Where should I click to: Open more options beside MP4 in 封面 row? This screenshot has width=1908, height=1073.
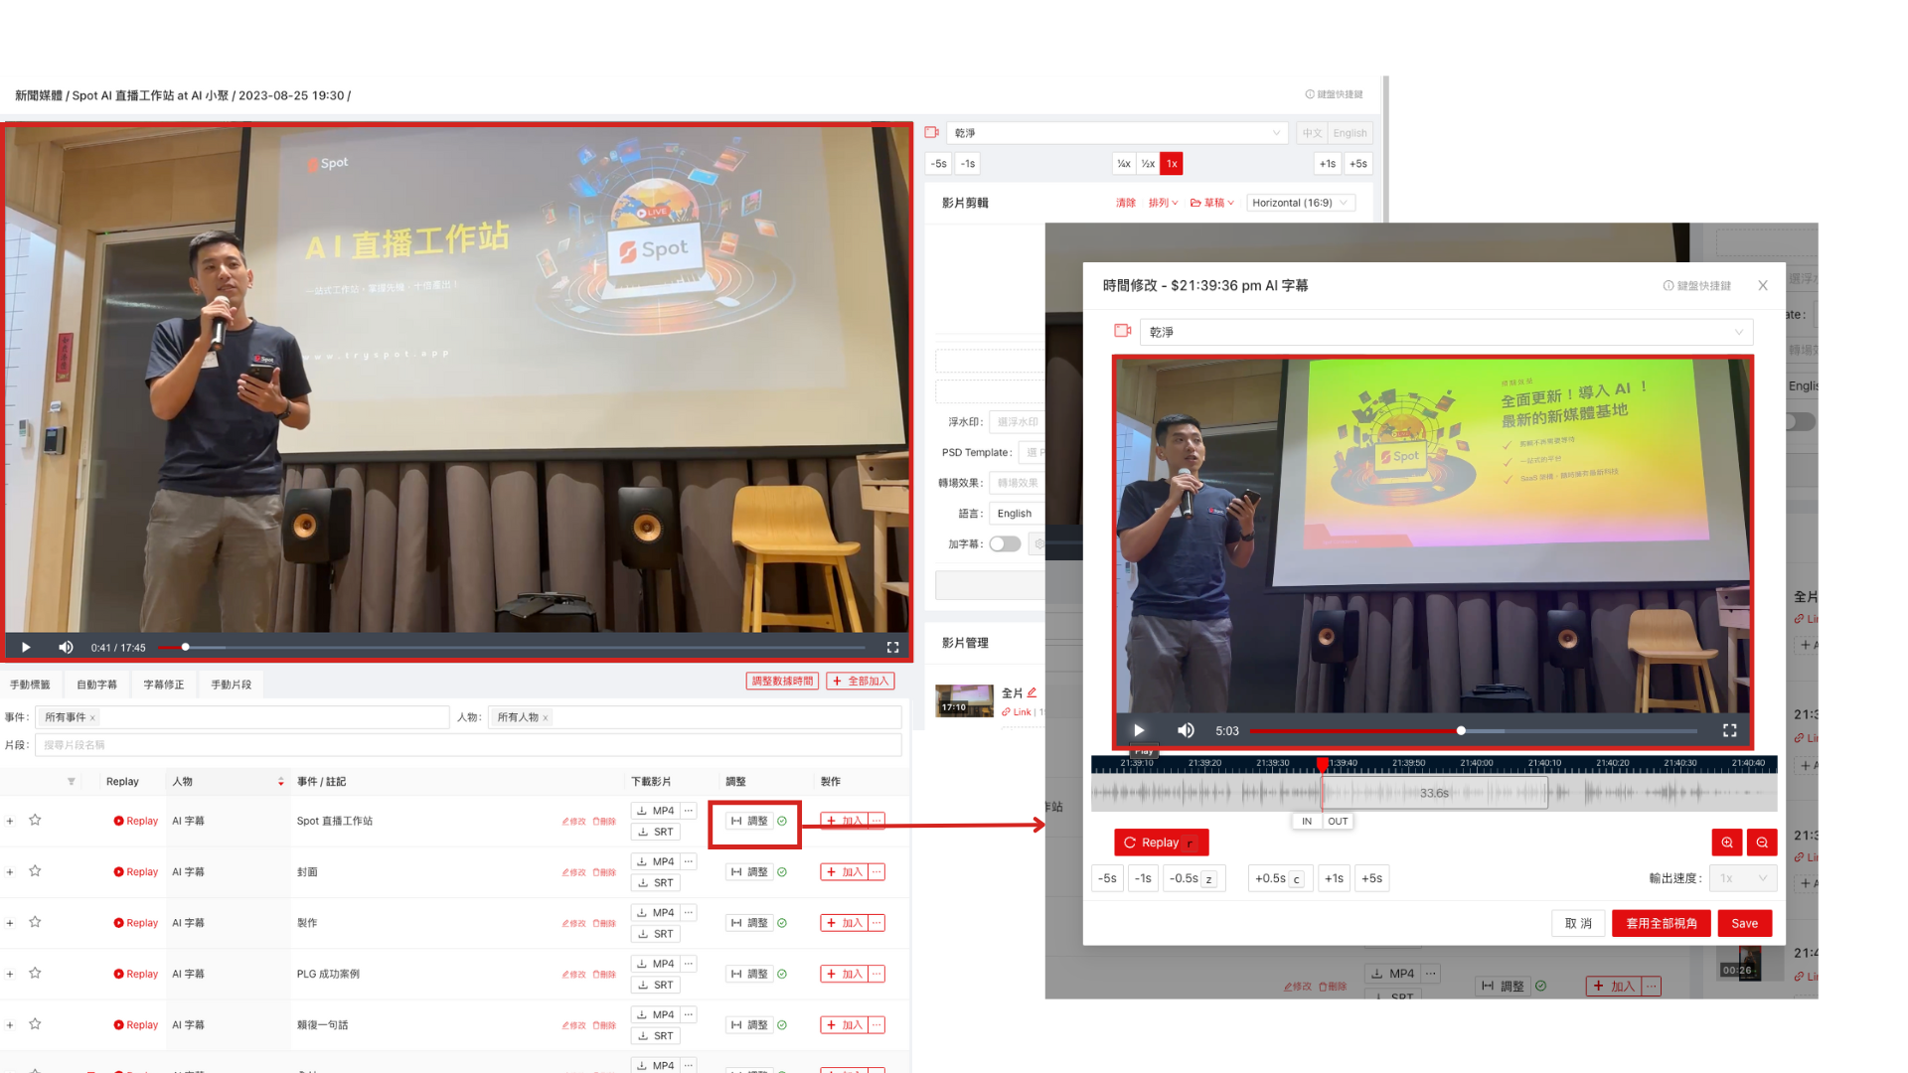[x=688, y=861]
